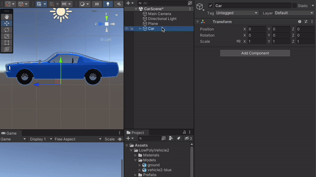316x177 pixels.
Task: Select Main Camera in Hierarchy
Action: [160, 14]
